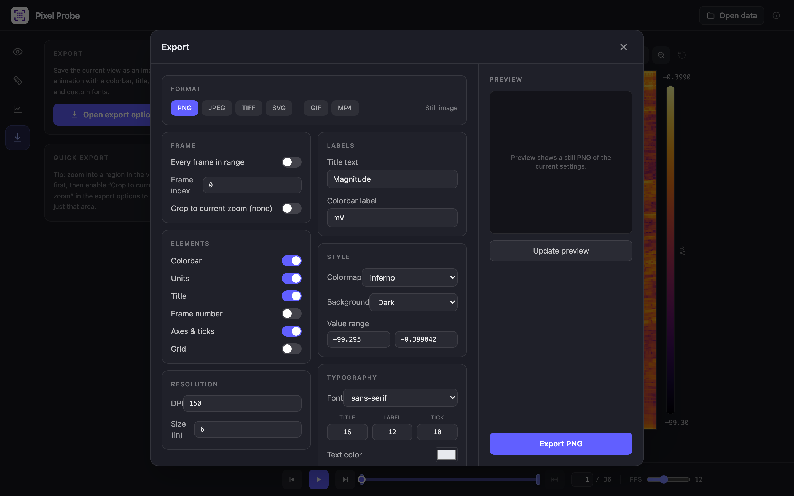
Task: Step to next frame
Action: [x=345, y=479]
